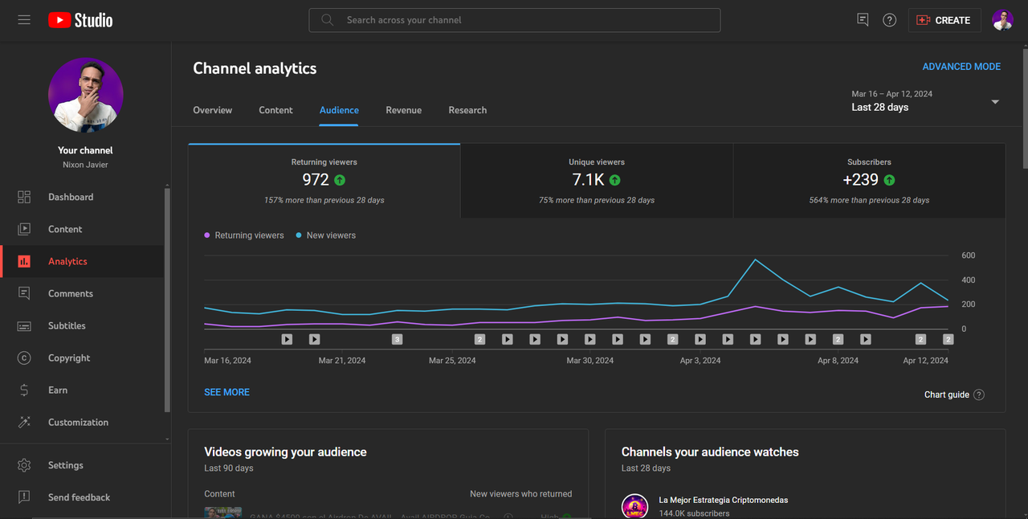
Task: Click the 144.0K subscribers text
Action: (694, 513)
